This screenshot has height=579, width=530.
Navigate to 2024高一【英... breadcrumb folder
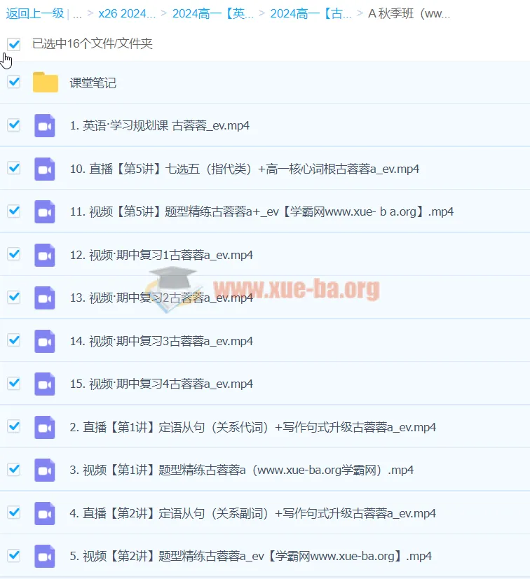click(x=212, y=13)
